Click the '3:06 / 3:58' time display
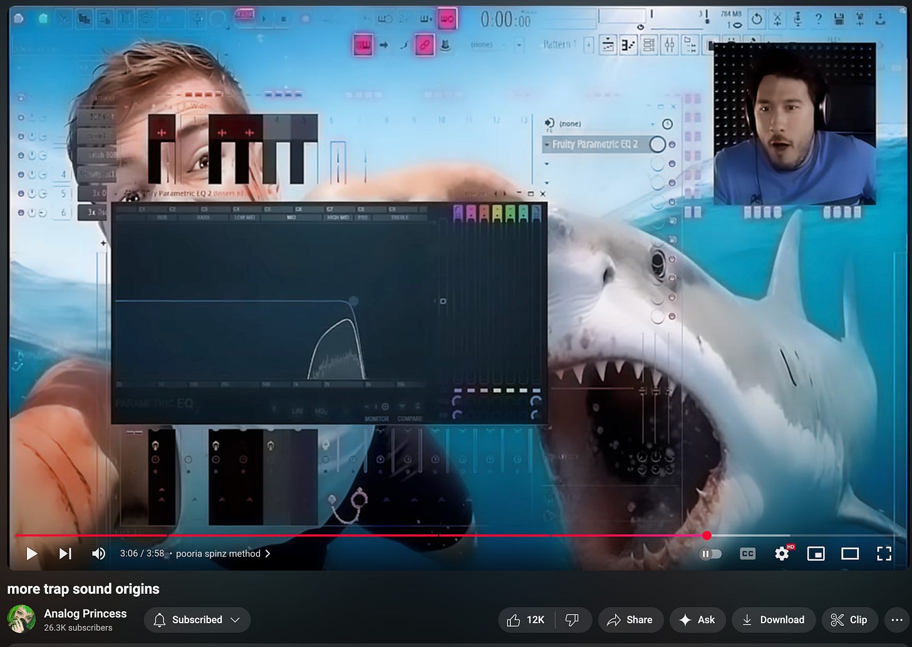This screenshot has width=912, height=647. click(142, 553)
